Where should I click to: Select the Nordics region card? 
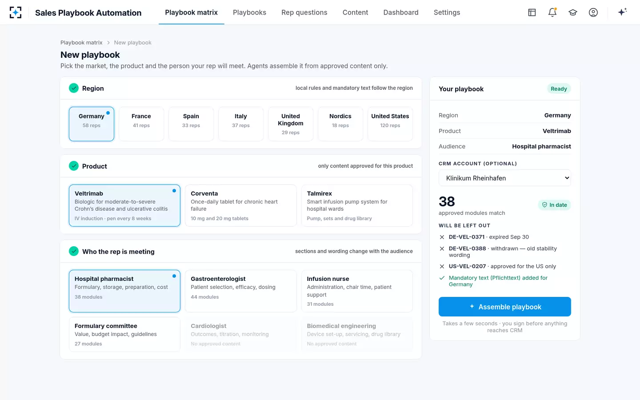click(340, 124)
